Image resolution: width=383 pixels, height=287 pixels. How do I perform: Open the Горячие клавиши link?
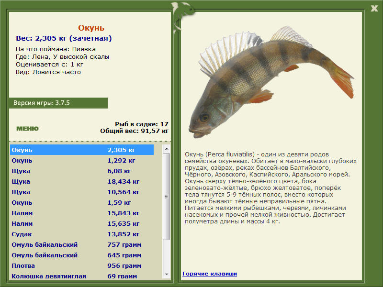pyautogui.click(x=210, y=274)
